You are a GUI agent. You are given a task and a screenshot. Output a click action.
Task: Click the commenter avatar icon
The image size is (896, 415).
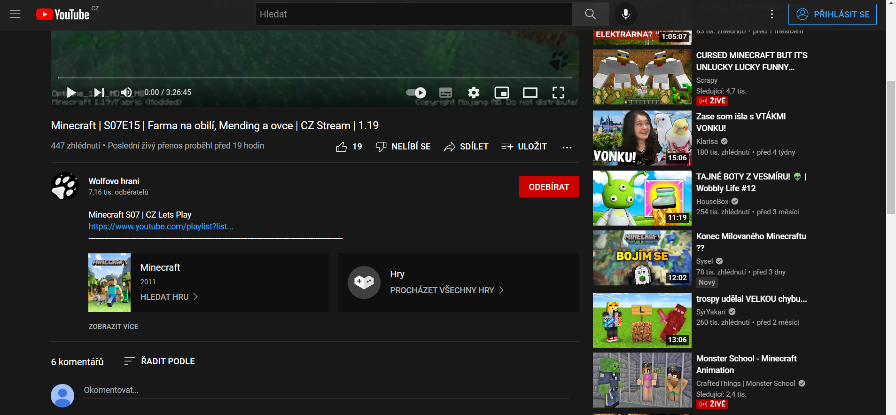point(62,396)
